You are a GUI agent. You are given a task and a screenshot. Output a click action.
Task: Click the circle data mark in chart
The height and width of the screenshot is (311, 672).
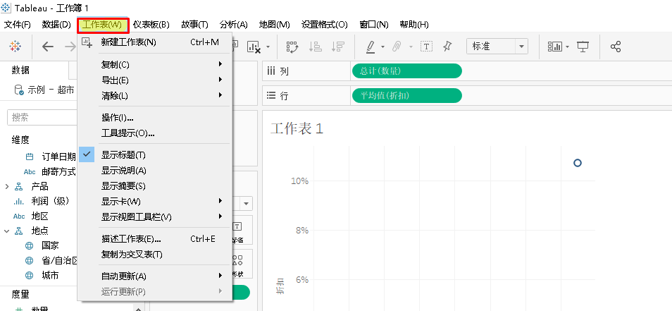pos(578,163)
